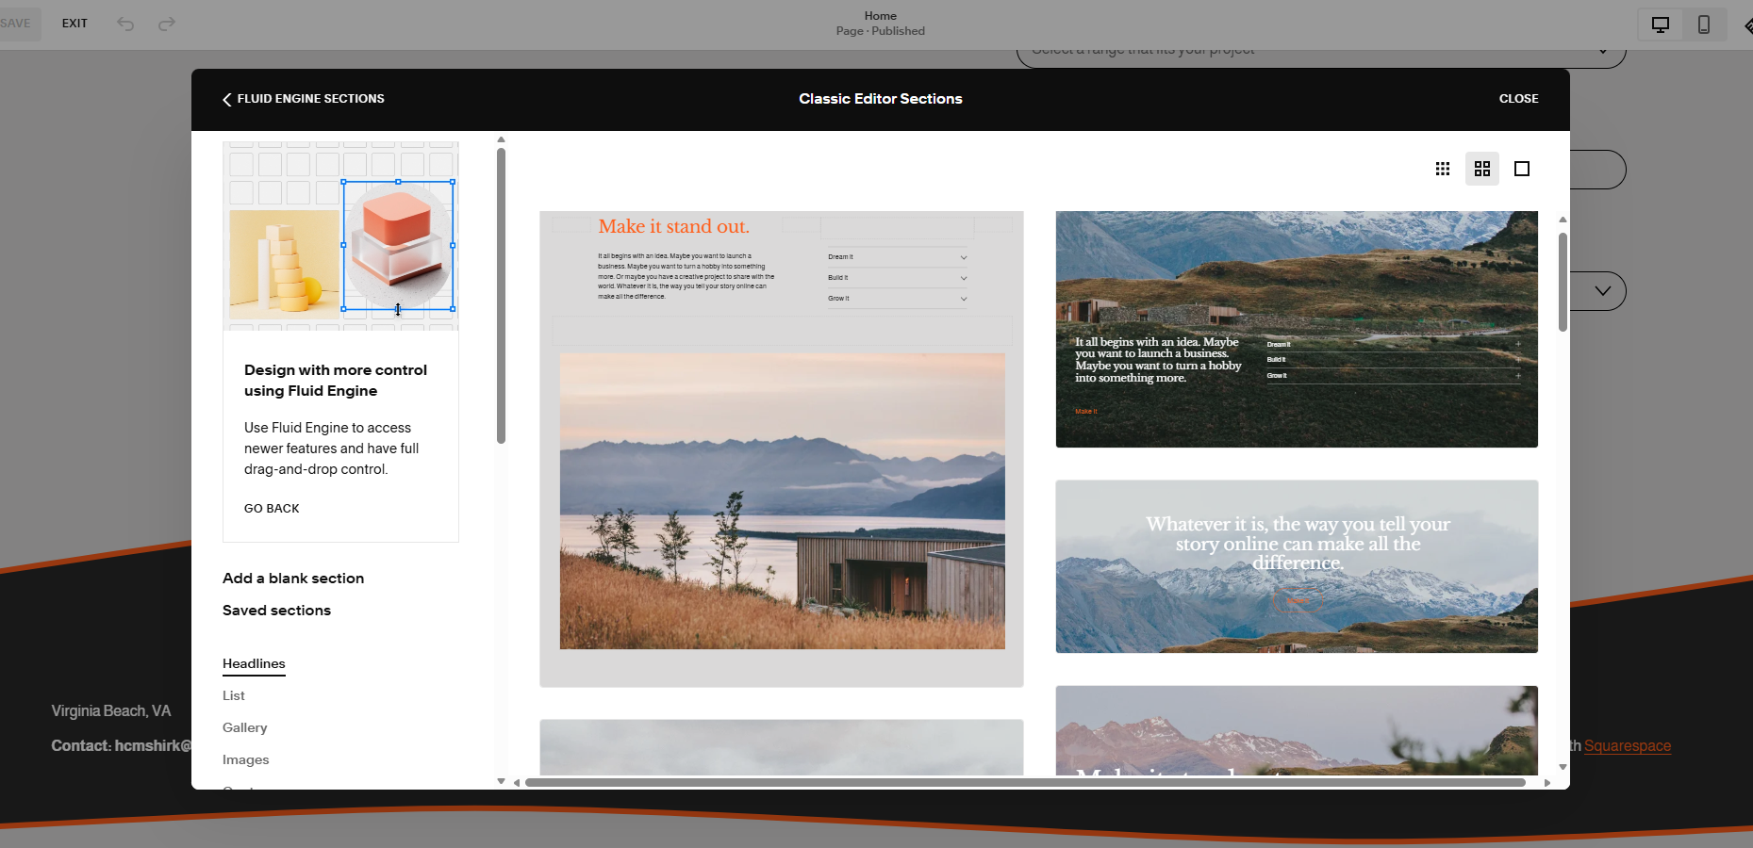The width and height of the screenshot is (1753, 848).
Task: Select the Images category
Action: 246,760
